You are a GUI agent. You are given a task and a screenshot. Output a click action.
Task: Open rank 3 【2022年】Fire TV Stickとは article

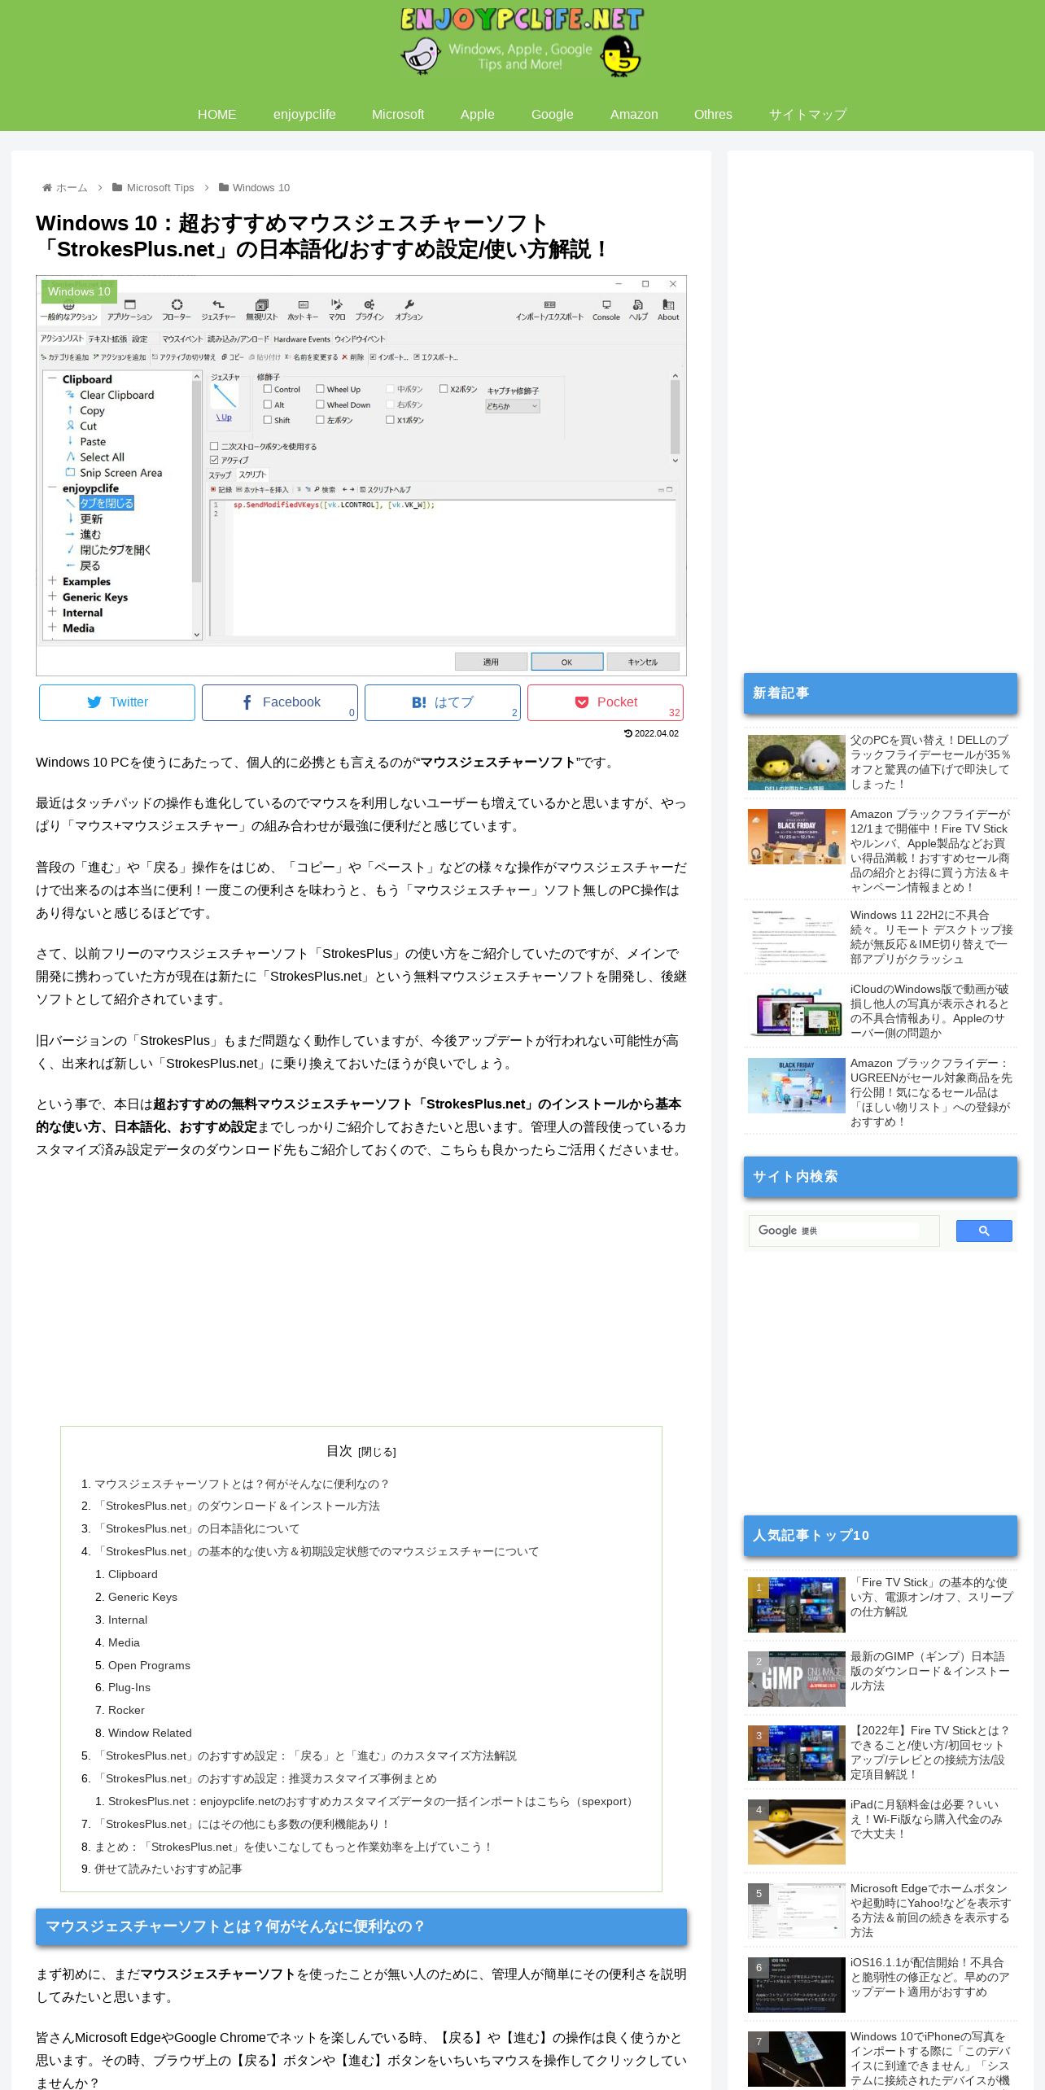[882, 1752]
